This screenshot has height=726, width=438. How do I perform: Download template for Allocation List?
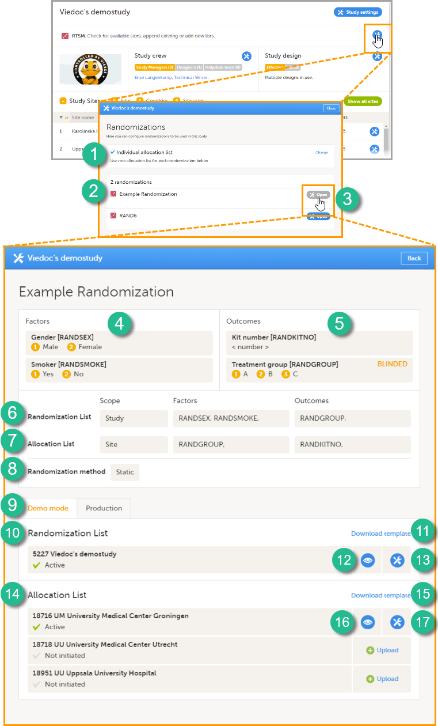[x=380, y=595]
